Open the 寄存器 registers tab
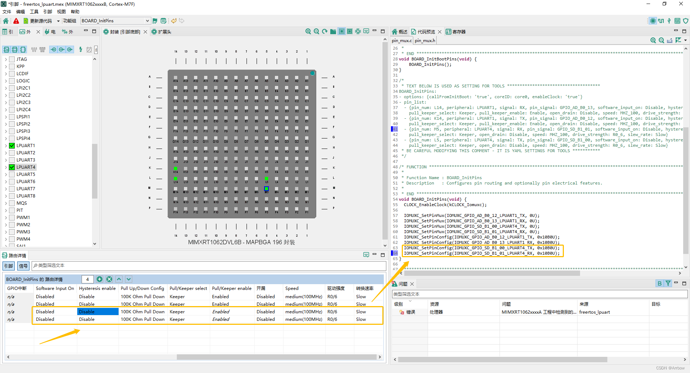 [456, 32]
